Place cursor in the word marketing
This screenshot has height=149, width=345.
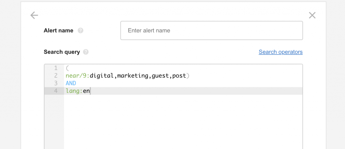point(133,76)
